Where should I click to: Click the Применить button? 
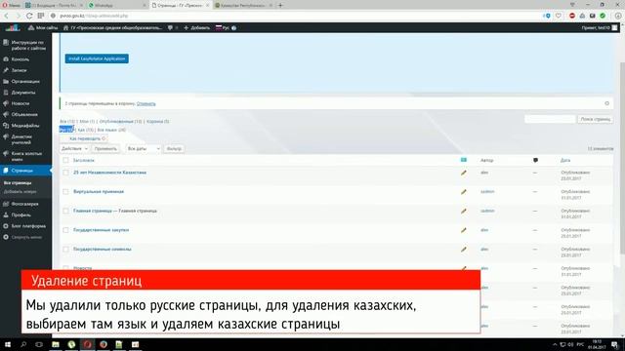[x=105, y=148]
